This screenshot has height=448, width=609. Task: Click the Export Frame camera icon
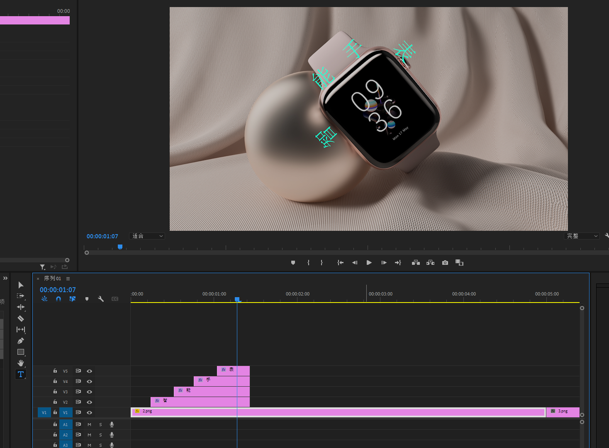click(x=445, y=263)
